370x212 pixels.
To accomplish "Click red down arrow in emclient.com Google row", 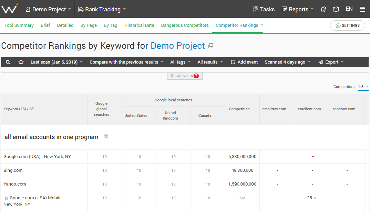I will [313, 156].
